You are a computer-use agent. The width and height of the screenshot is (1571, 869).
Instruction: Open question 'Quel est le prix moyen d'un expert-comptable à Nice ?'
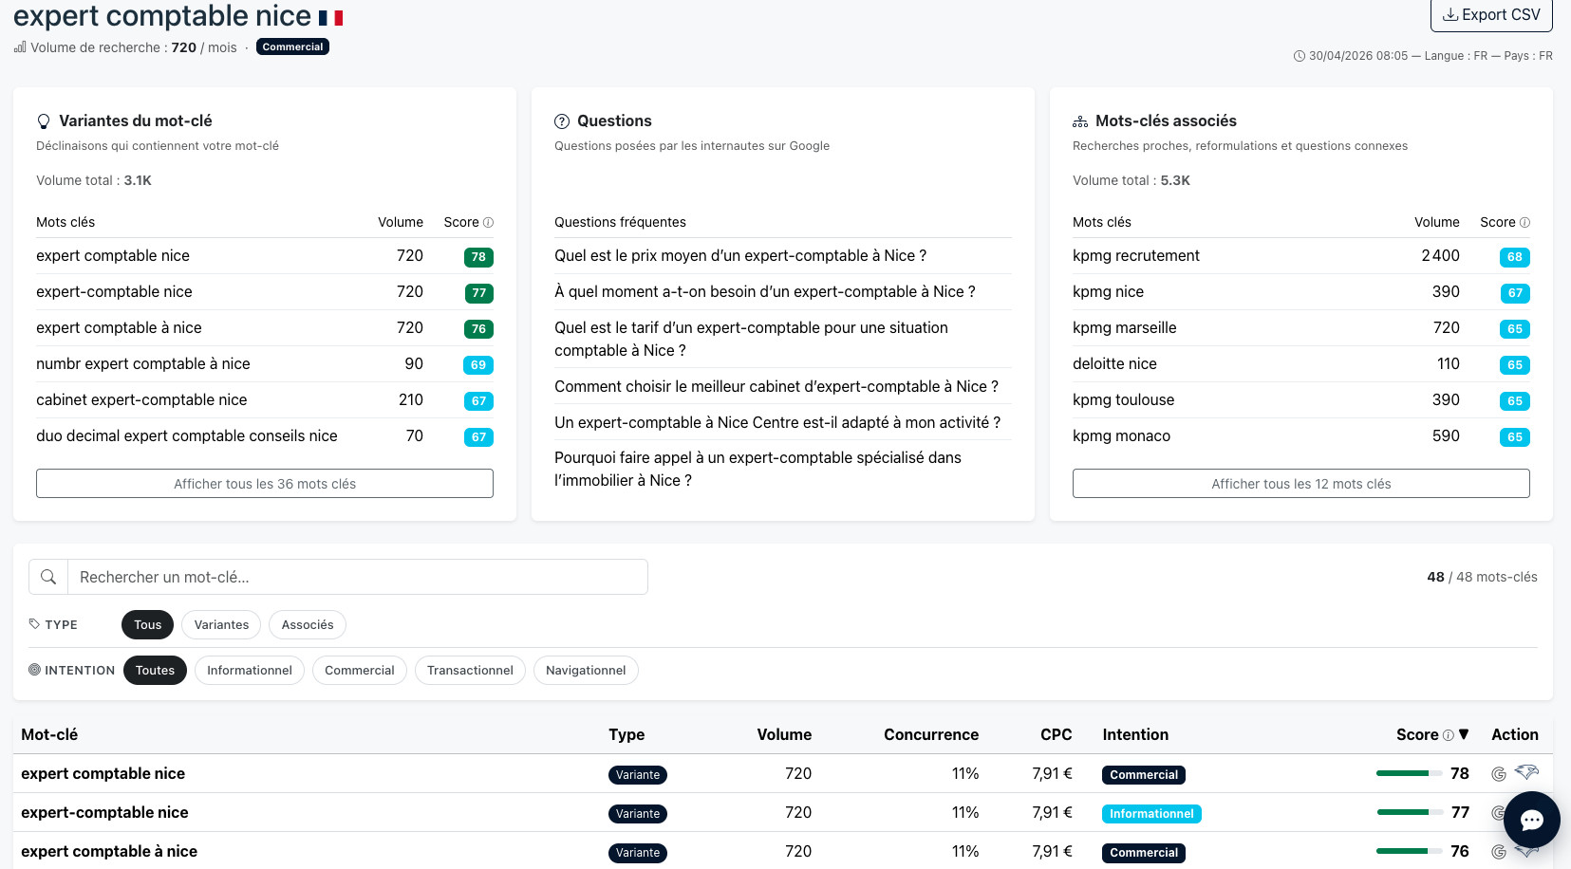click(x=740, y=255)
